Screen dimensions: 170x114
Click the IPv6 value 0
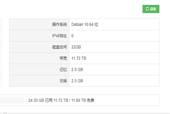coord(72,36)
